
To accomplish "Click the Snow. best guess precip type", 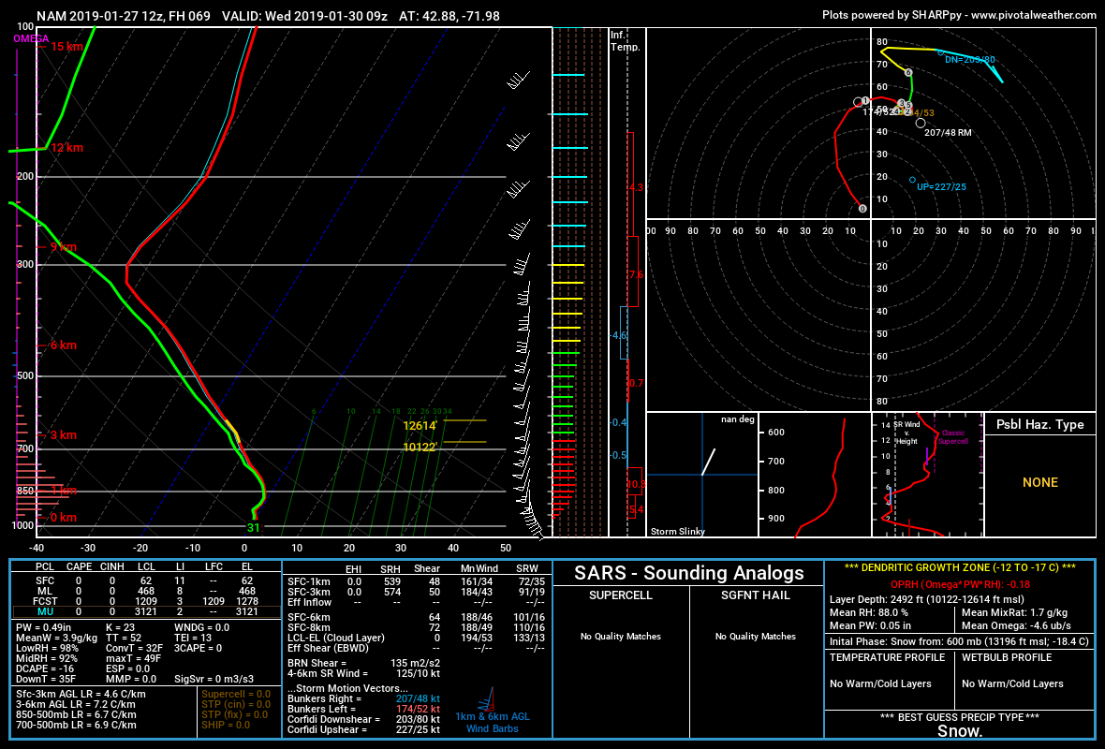I will [x=960, y=731].
